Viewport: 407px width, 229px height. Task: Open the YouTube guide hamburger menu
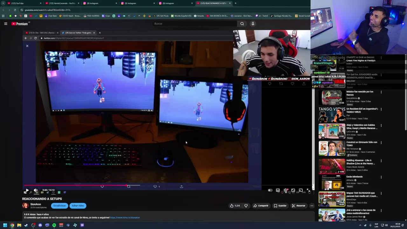pos(5,24)
